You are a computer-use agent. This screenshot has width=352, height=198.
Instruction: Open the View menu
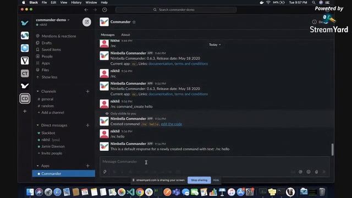point(64,2)
